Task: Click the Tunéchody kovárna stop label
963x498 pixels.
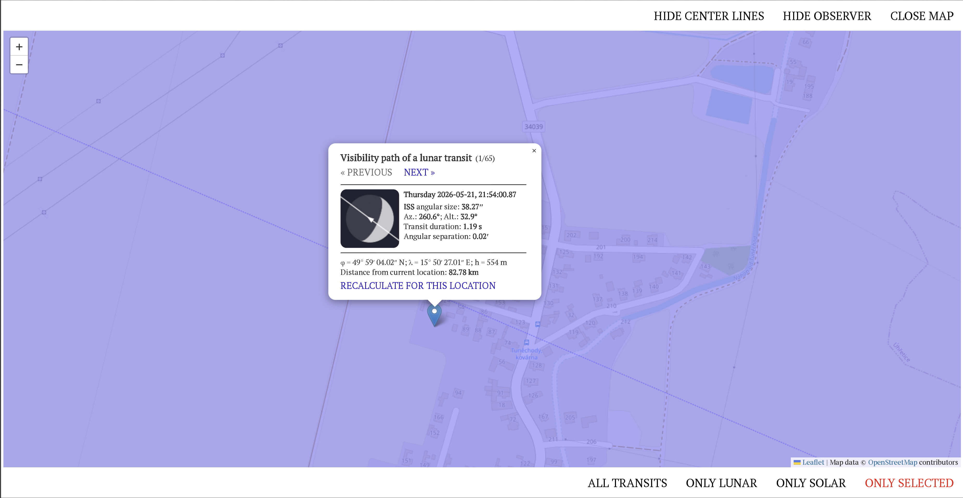Action: pyautogui.click(x=526, y=354)
